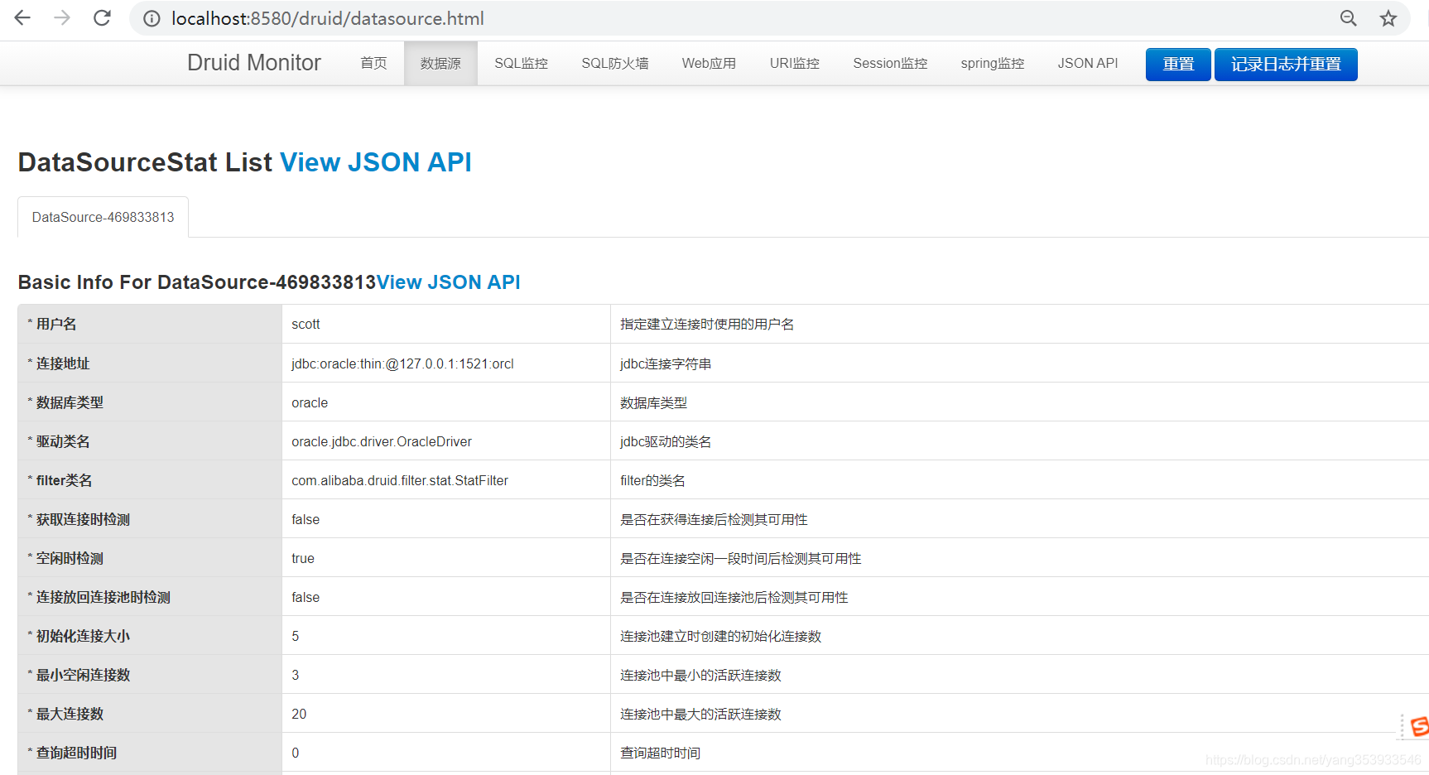Screen dimensions: 1429x775
Task: Select the 数据源 navigation tab
Action: coord(440,64)
